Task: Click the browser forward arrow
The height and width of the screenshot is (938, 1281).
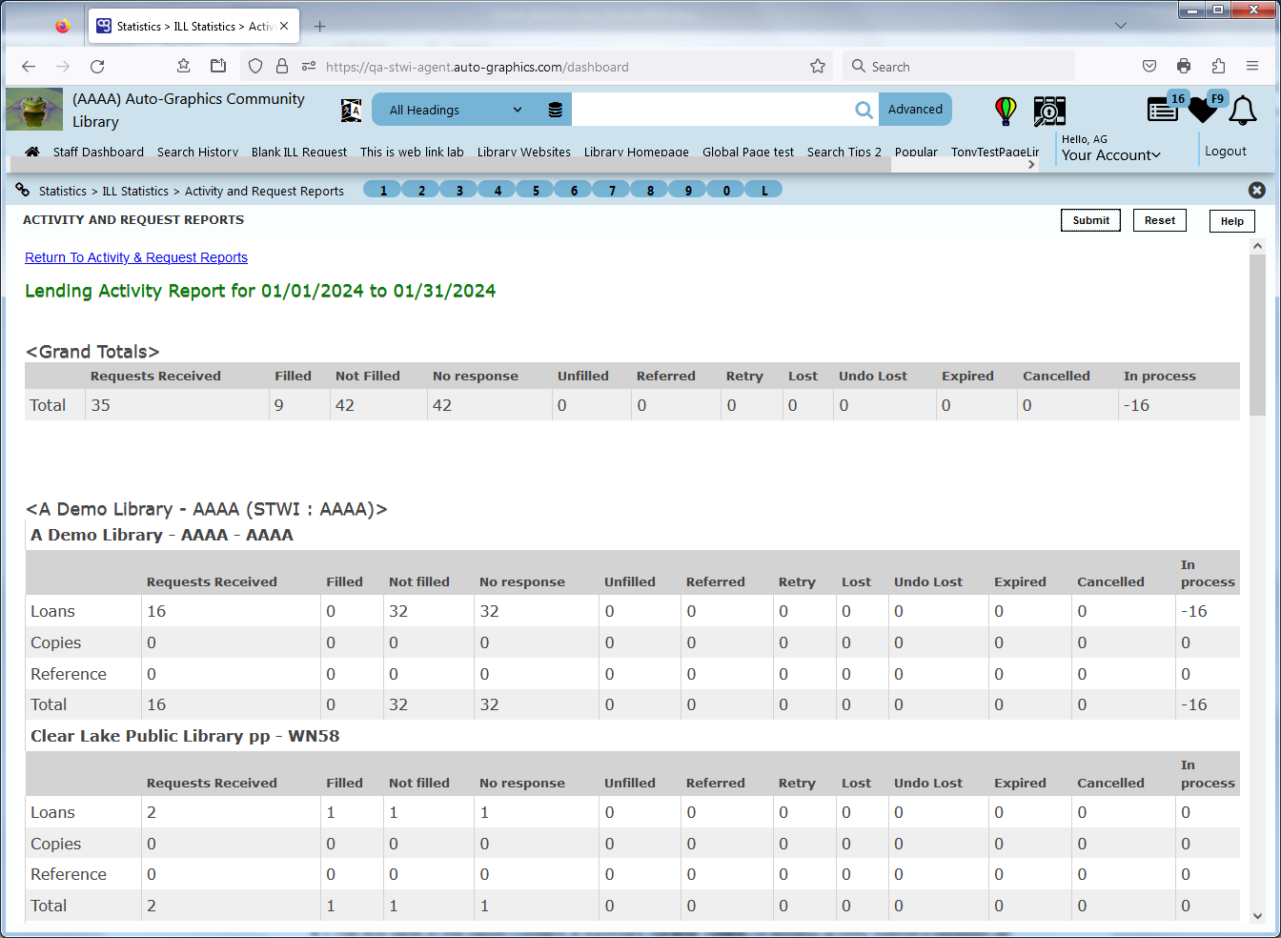Action: [63, 66]
